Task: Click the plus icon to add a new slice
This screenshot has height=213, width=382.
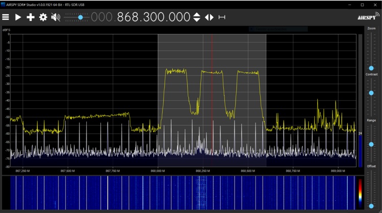Action: [x=31, y=17]
